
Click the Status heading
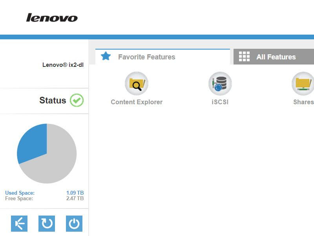[53, 100]
